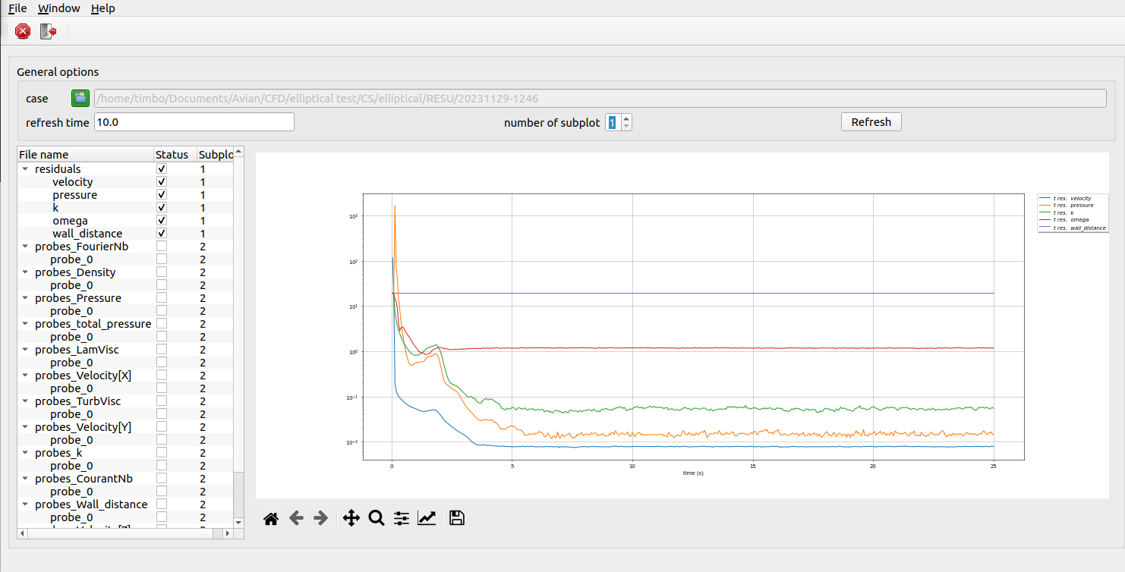
Task: Reset plot view with Home icon
Action: (271, 518)
